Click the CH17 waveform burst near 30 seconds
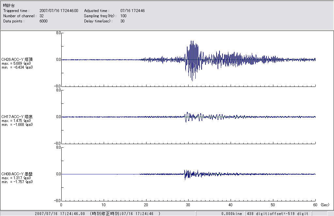The height and width of the screenshot is (216, 334). click(187, 117)
